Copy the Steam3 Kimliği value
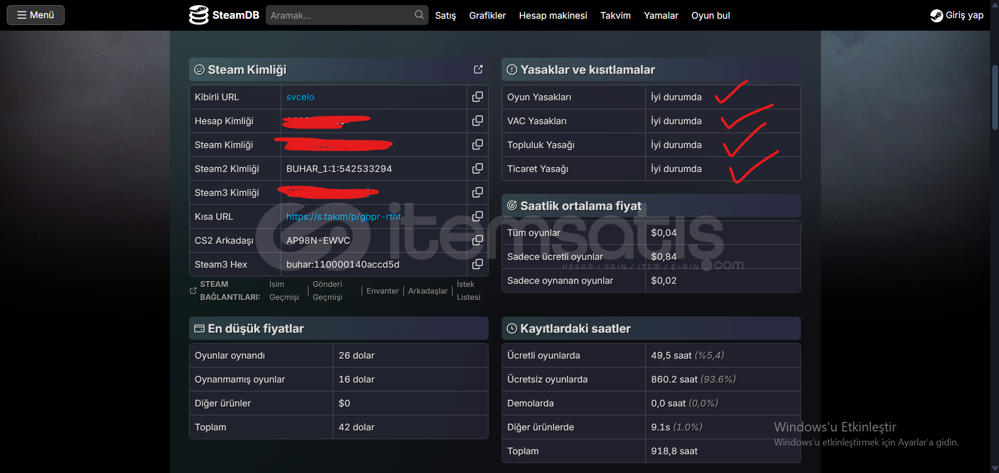 (478, 192)
